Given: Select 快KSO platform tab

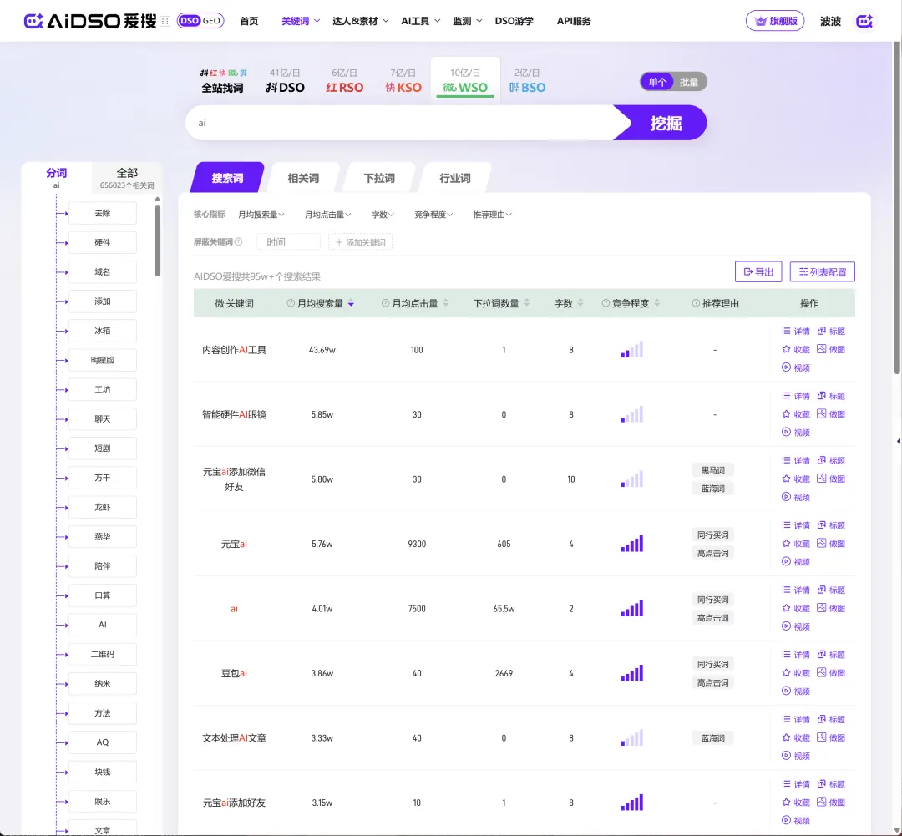Looking at the screenshot, I should [x=403, y=81].
